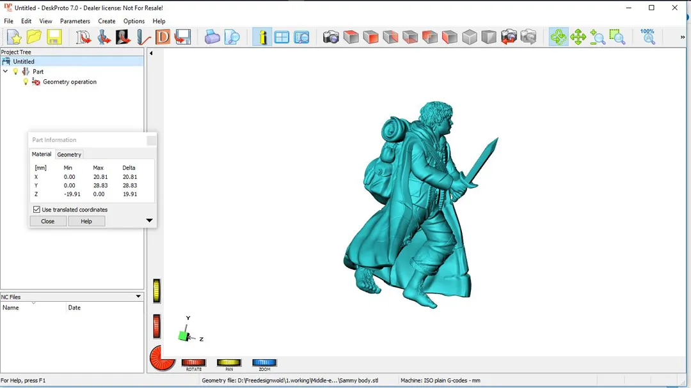Viewport: 691px width, 388px height.
Task: Open the Parameters menu
Action: 75,21
